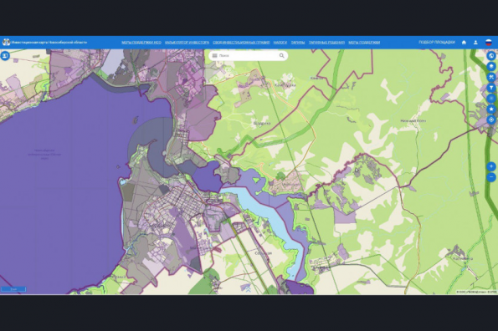
Task: Click the small blue button at bottom-left of the map
Action: [13, 289]
